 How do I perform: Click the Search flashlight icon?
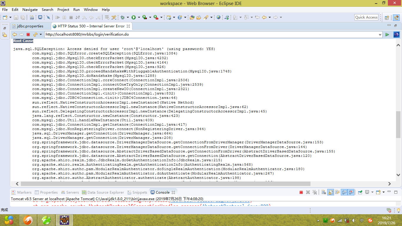(x=206, y=17)
